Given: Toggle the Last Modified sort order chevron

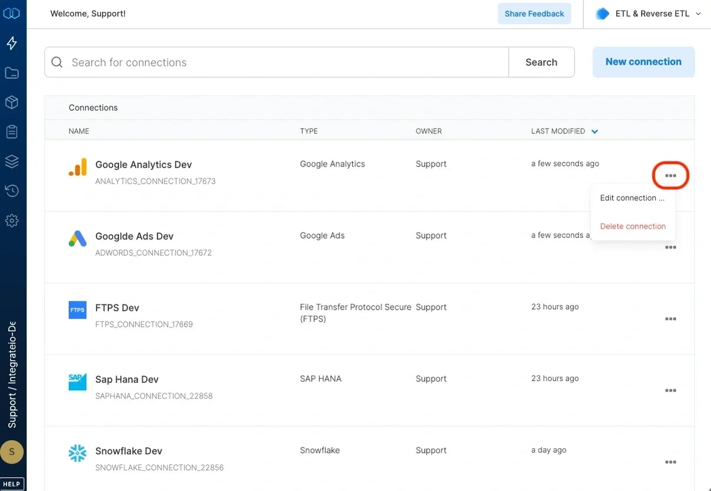Looking at the screenshot, I should click(594, 131).
